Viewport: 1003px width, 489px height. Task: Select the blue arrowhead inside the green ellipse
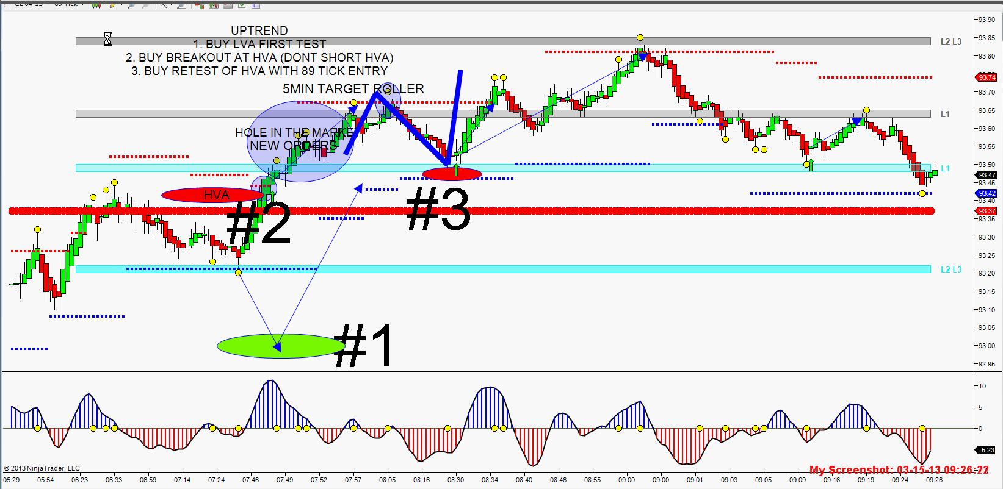(277, 348)
